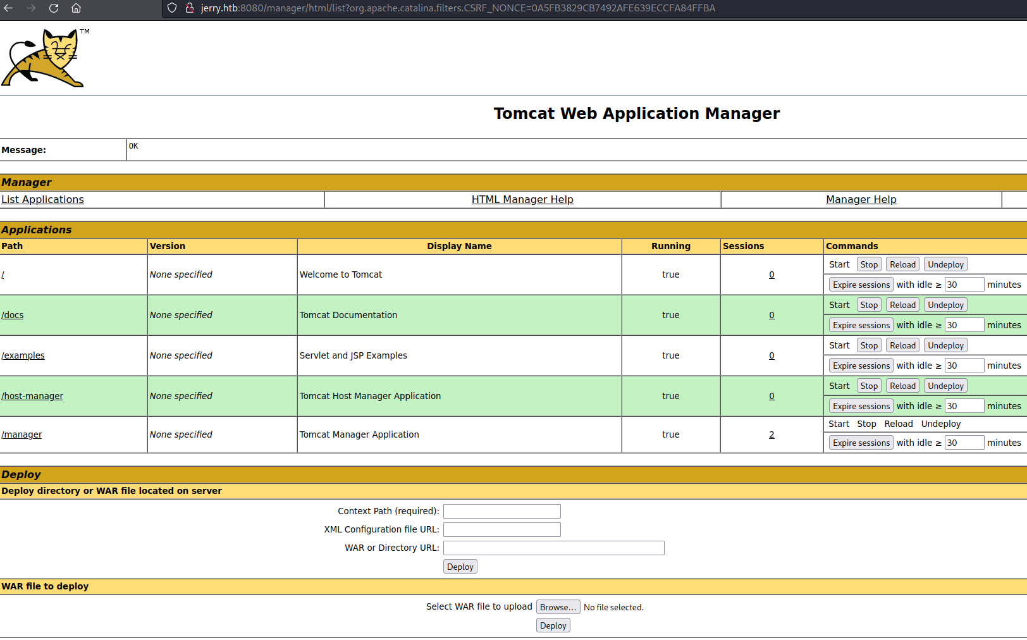This screenshot has height=640, width=1027.
Task: Expire sessions for /manager
Action: point(861,443)
